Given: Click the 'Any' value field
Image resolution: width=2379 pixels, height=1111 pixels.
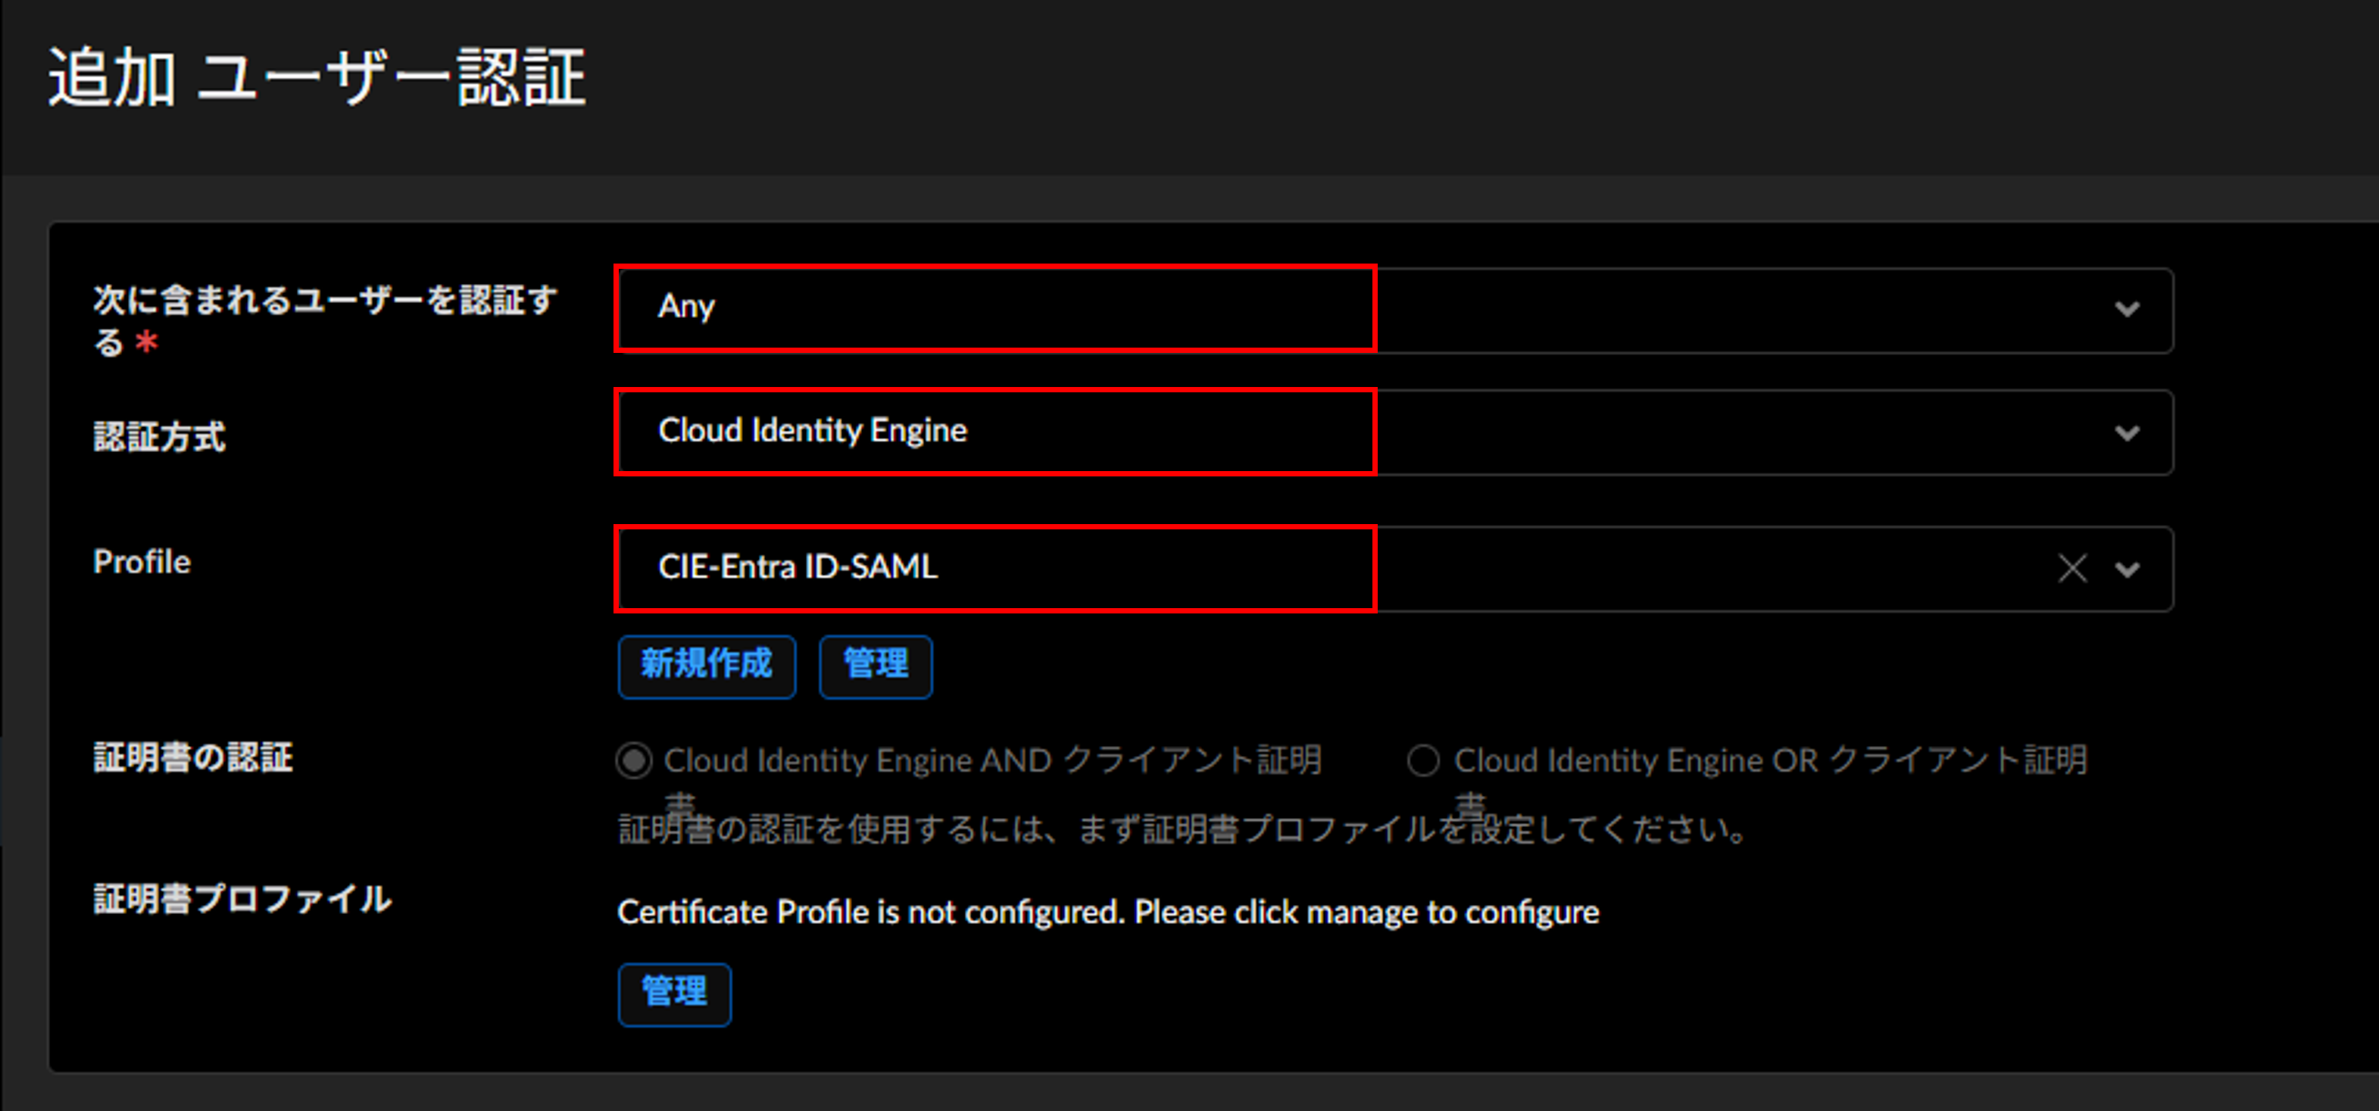Looking at the screenshot, I should (x=1394, y=311).
